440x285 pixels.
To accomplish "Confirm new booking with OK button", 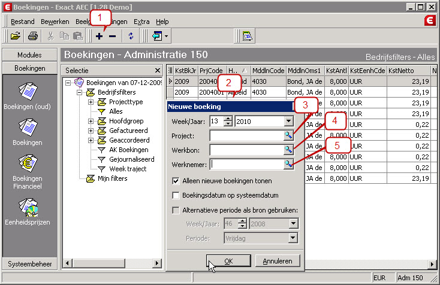I will tap(228, 261).
